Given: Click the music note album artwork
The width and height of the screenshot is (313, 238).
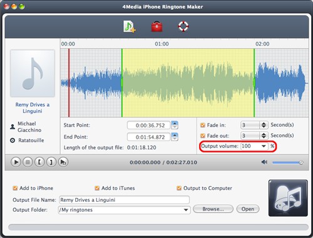Looking at the screenshot, I should point(33,73).
